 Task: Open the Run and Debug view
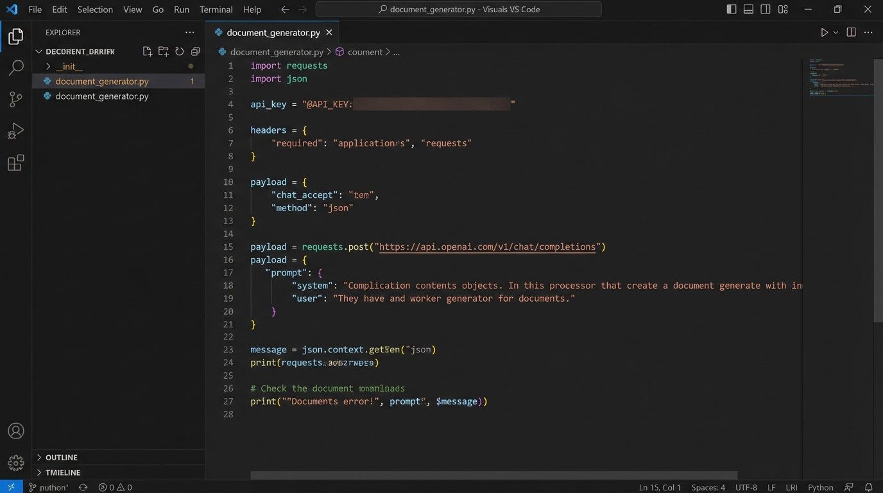click(x=16, y=131)
